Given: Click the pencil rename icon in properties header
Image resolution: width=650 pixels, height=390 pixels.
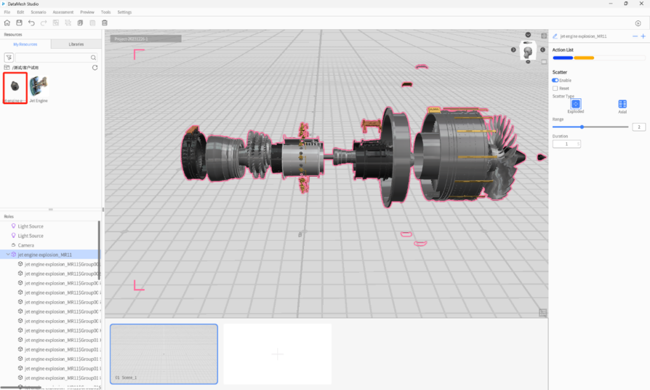Looking at the screenshot, I should (555, 36).
